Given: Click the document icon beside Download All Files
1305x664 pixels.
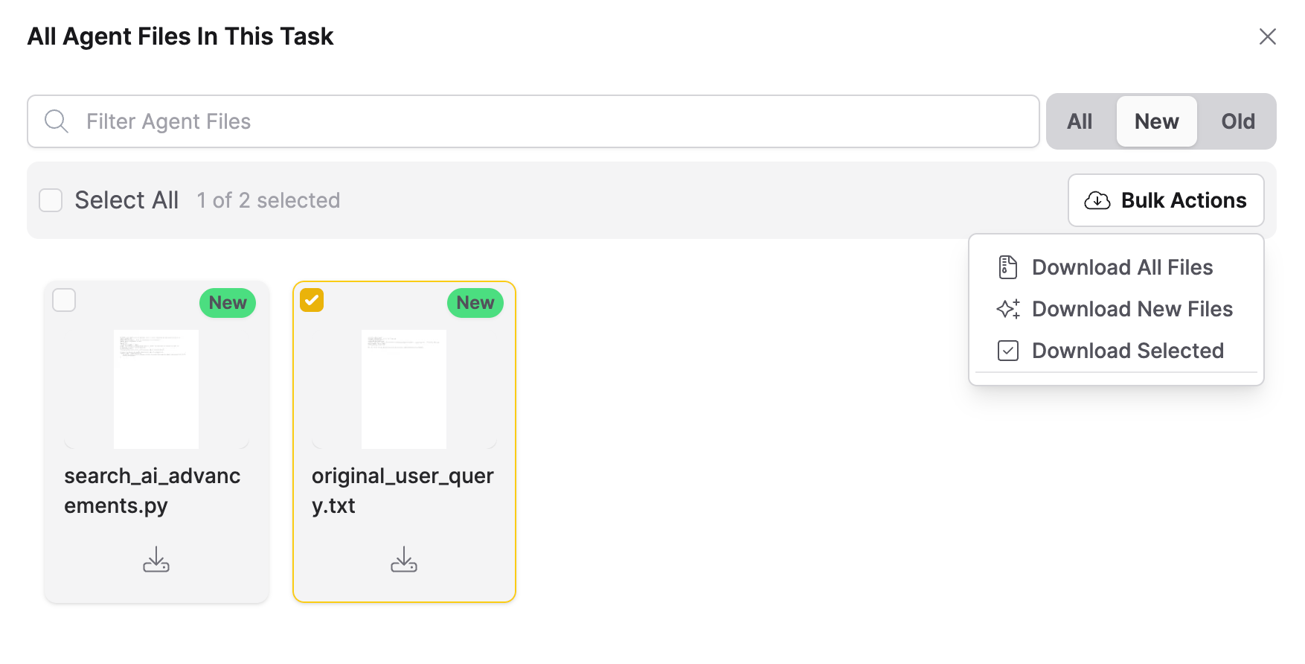Looking at the screenshot, I should [1008, 267].
